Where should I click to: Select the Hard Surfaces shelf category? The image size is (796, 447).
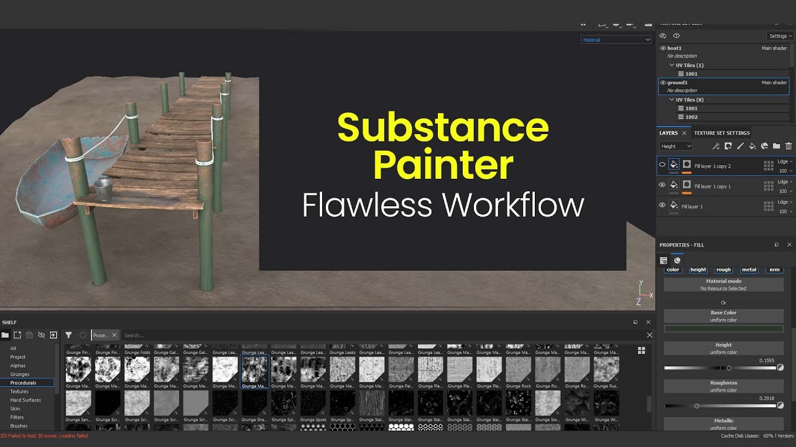pos(25,400)
